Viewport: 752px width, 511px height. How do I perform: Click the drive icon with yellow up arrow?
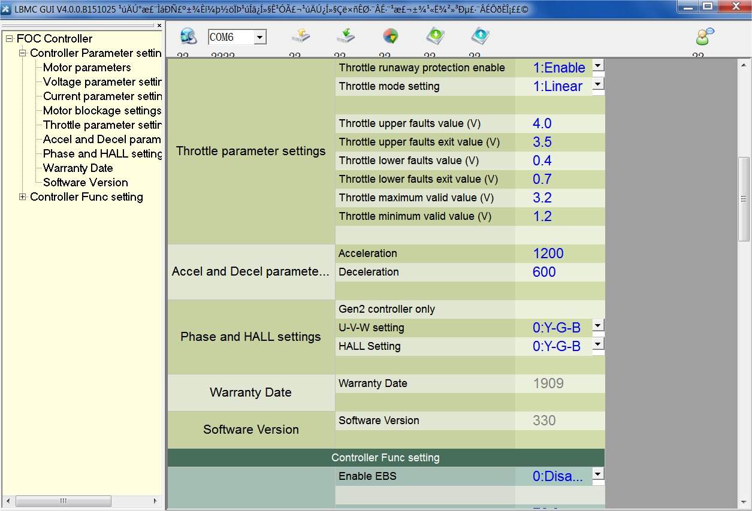(x=300, y=37)
